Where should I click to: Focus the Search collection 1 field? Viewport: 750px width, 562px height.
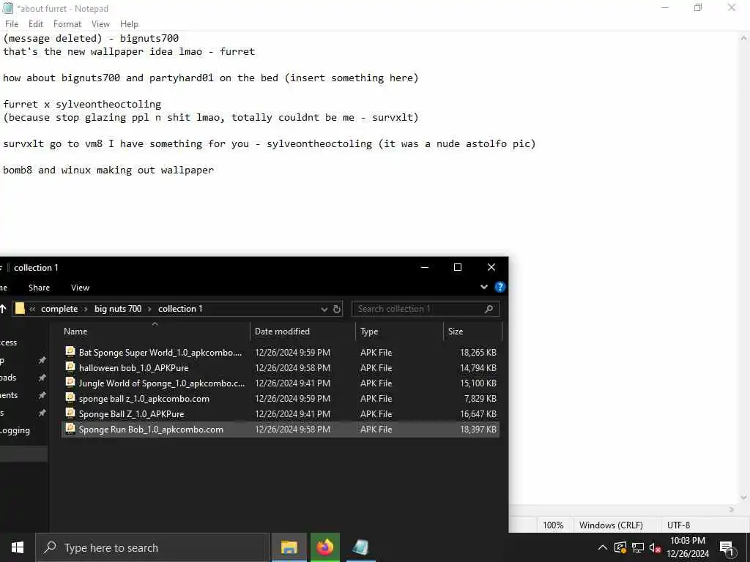tap(426, 309)
